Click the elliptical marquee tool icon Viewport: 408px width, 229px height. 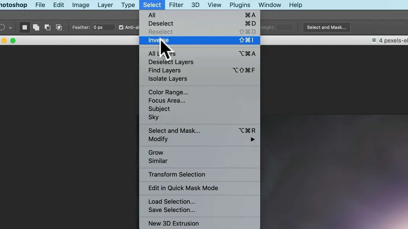[x=2, y=27]
